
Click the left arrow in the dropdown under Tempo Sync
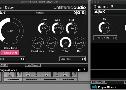point(21,59)
